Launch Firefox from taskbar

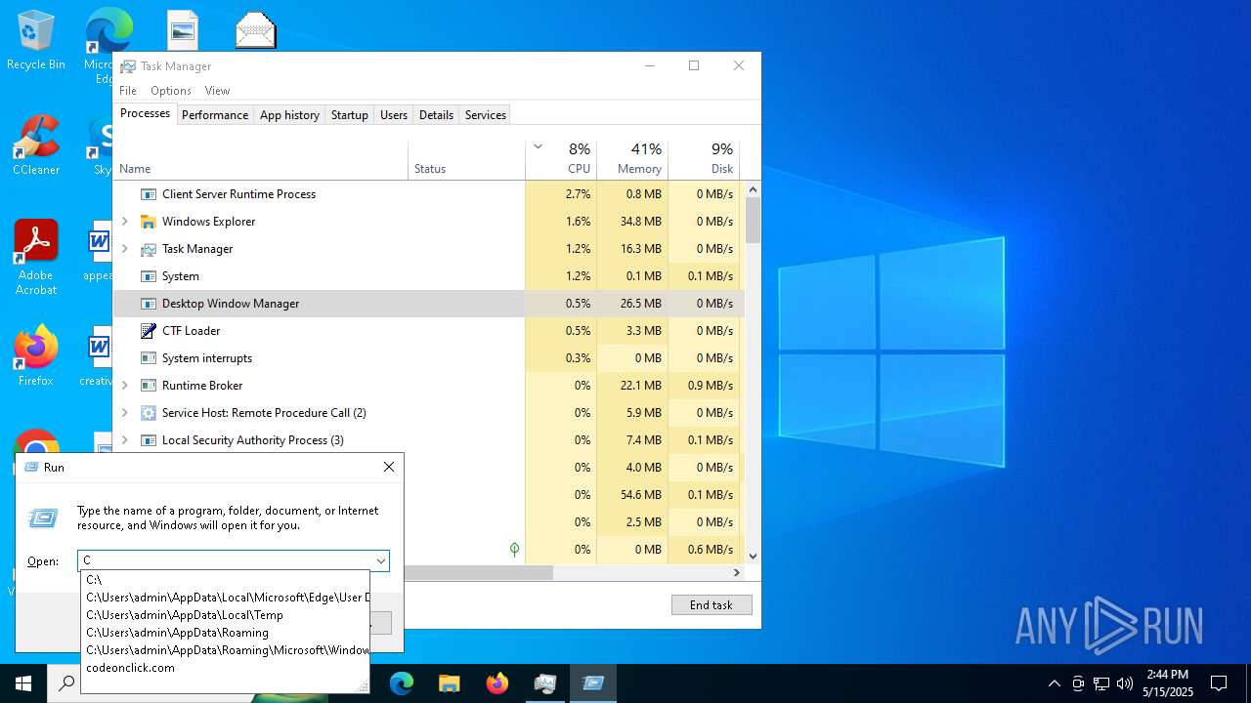(x=497, y=683)
